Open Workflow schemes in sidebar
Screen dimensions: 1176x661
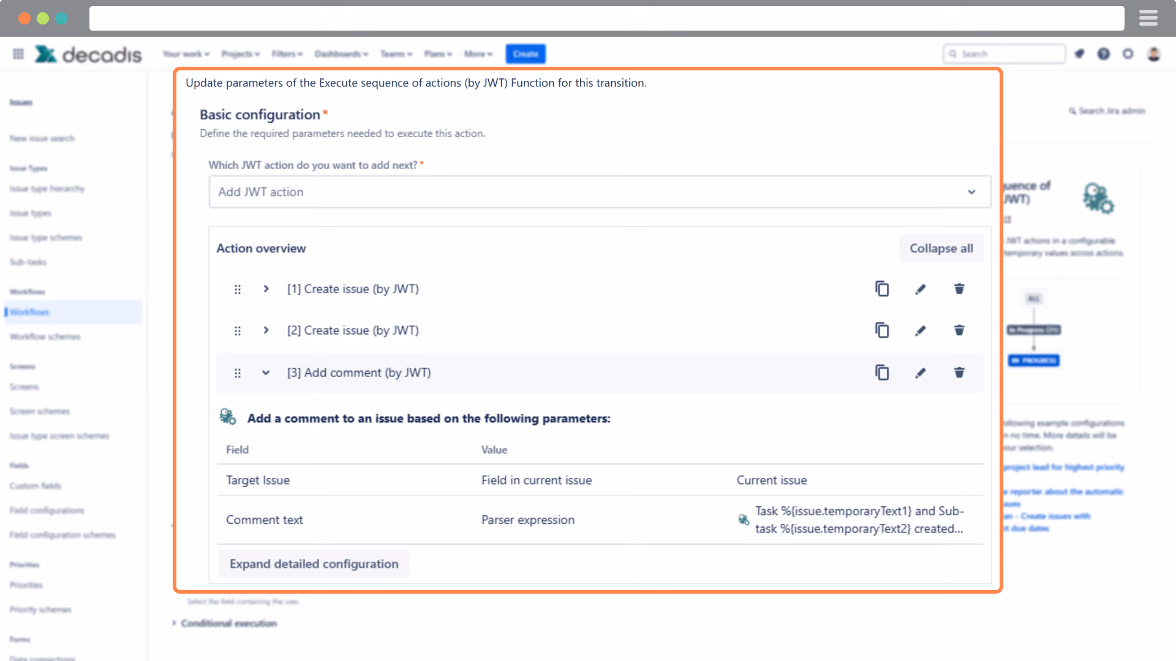(45, 337)
